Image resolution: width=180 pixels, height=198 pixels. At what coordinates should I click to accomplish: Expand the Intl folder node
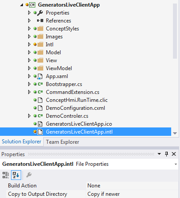(29, 45)
